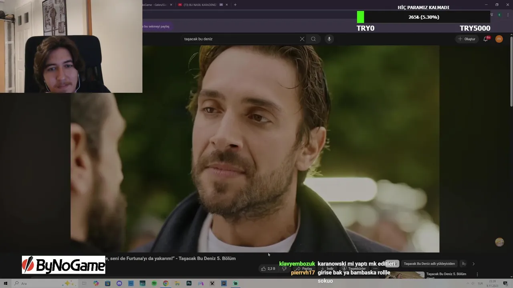Switch to Chrome in taskbar
This screenshot has width=513, height=288.
tap(166, 283)
